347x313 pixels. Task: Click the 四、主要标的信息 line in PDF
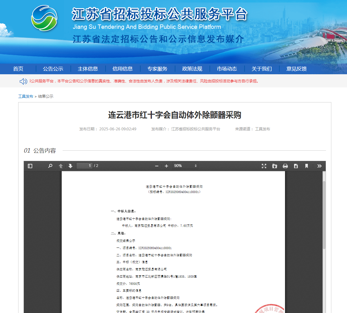pyautogui.click(x=129, y=291)
